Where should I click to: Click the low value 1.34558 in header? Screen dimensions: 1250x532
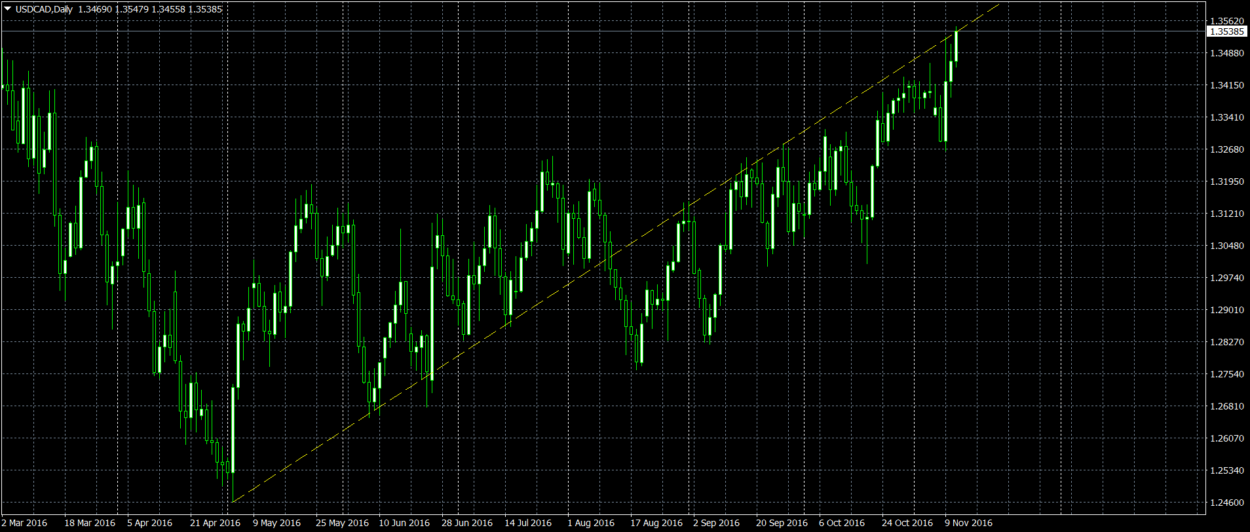tap(168, 9)
